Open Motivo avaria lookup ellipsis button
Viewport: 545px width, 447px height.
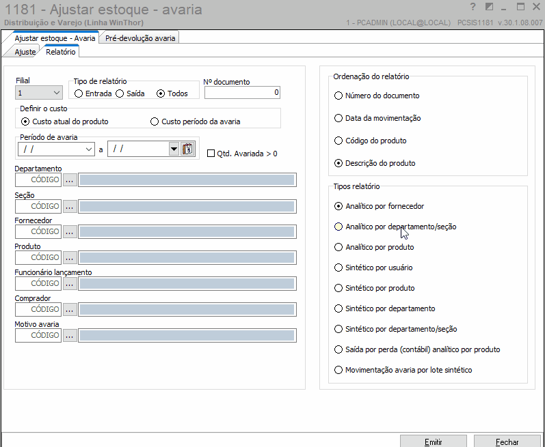coord(70,335)
